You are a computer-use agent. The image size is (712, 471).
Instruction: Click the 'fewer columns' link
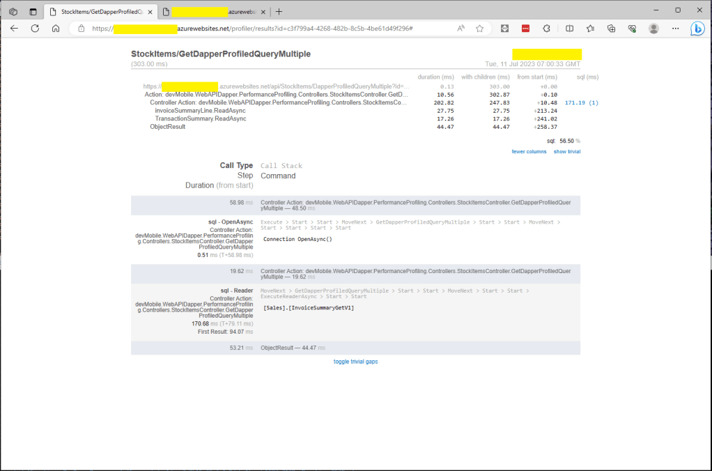(x=529, y=151)
